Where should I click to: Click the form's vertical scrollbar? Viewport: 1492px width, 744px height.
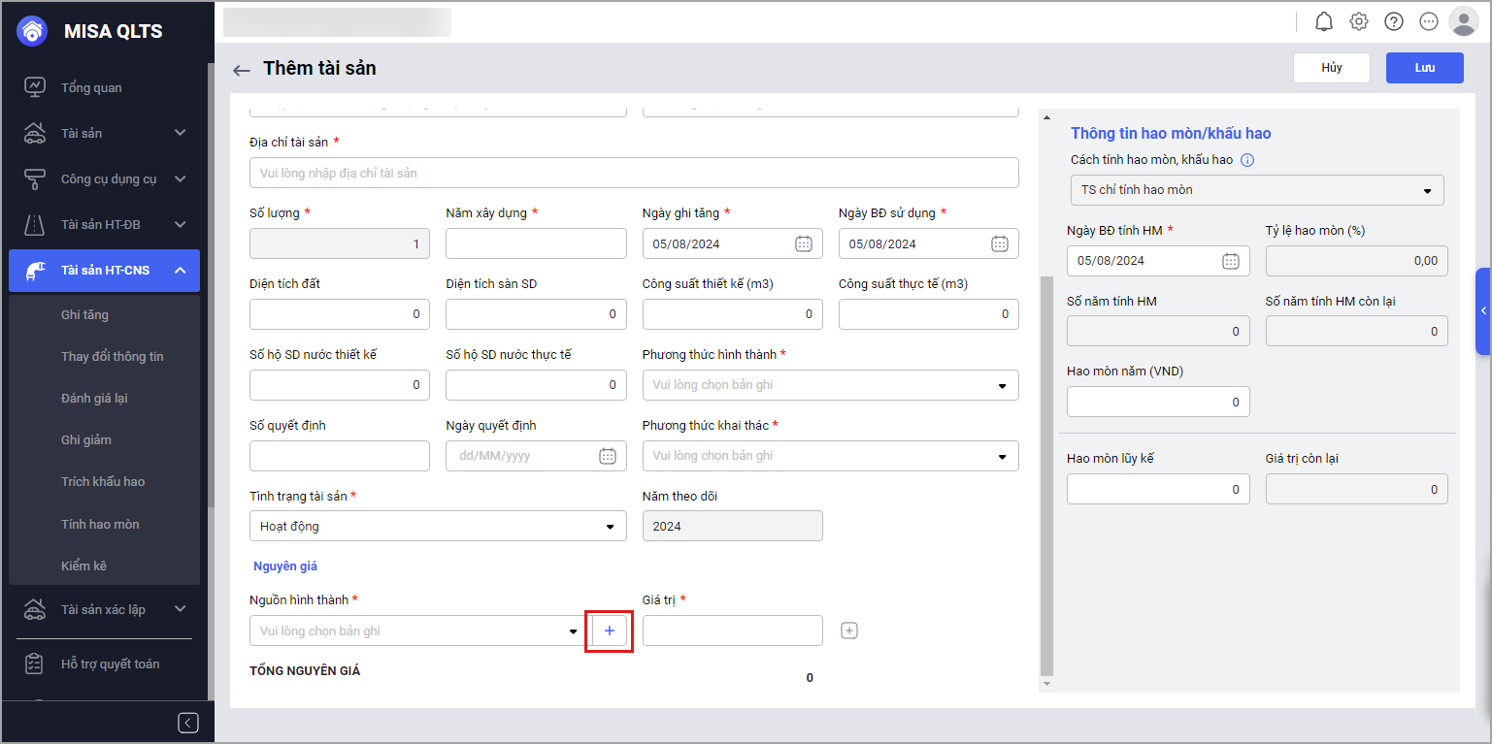(x=1045, y=475)
